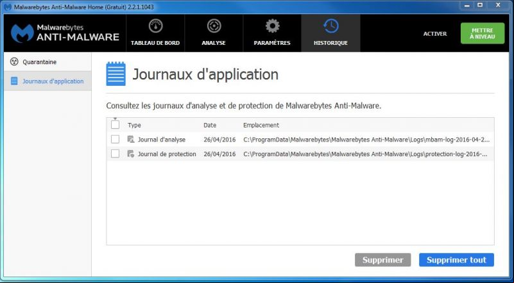Check the select-all checkbox in header
This screenshot has width=514, height=283.
[x=115, y=125]
